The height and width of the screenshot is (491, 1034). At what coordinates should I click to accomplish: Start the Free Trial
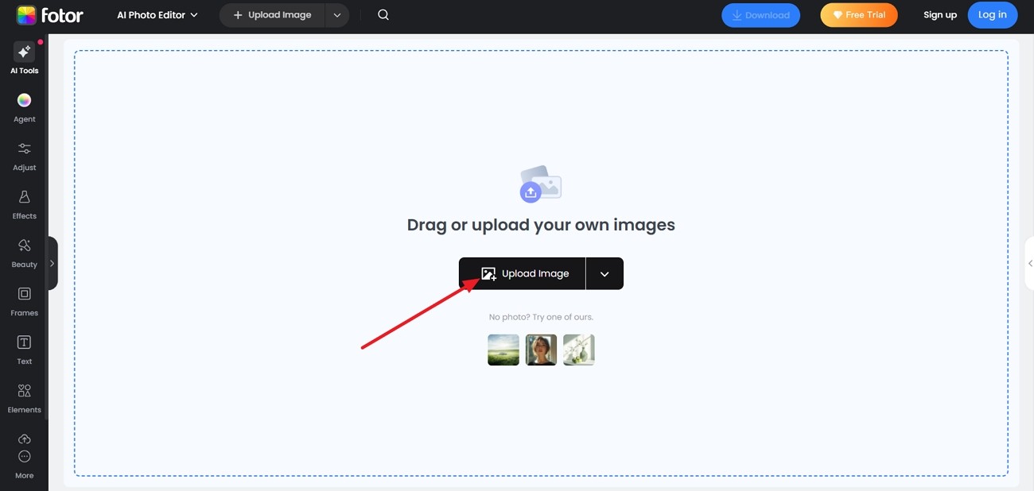click(859, 15)
